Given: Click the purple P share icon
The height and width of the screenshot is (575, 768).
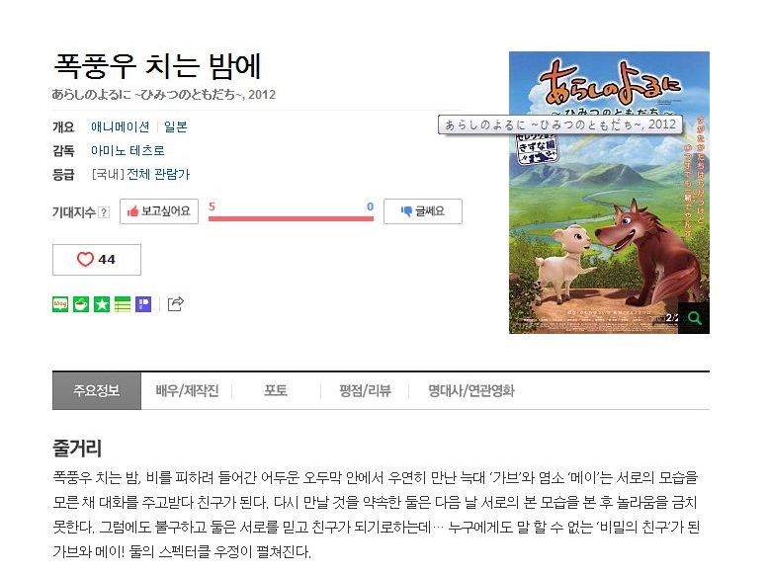Looking at the screenshot, I should click(x=143, y=304).
